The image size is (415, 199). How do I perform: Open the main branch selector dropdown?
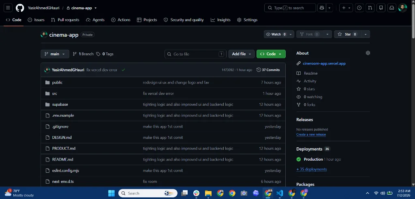click(x=55, y=54)
